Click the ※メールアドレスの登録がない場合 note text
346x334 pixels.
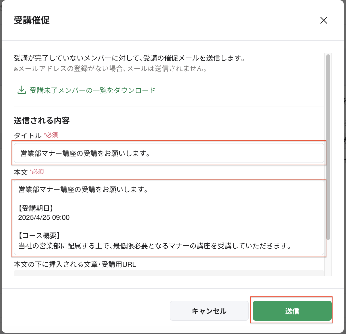click(x=110, y=69)
